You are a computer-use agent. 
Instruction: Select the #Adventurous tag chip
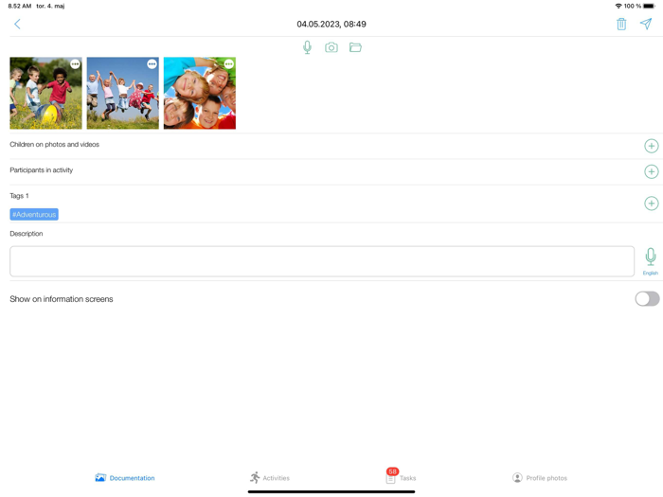pyautogui.click(x=34, y=215)
